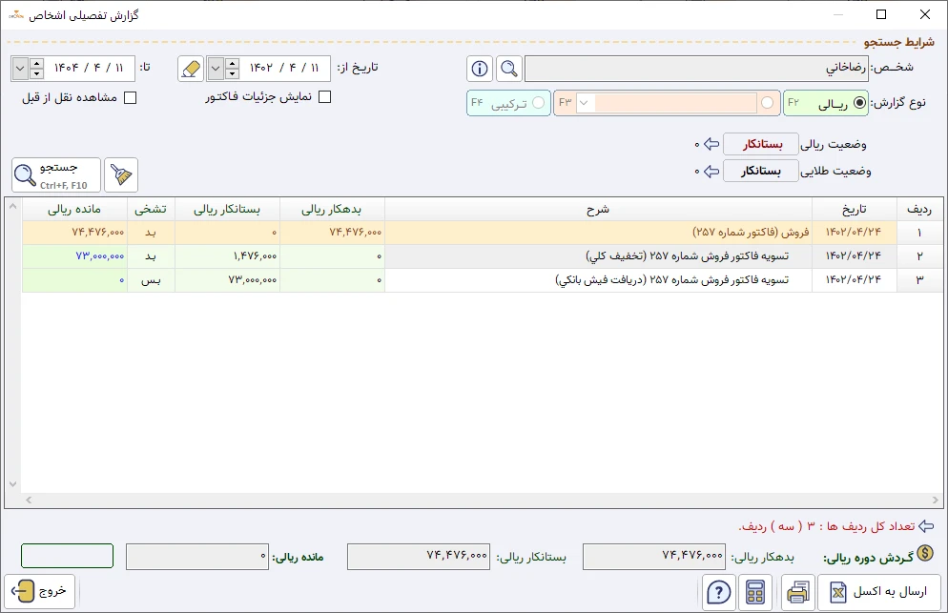Clear the from-date with the eraser icon
The height and width of the screenshot is (613, 948).
pos(191,69)
